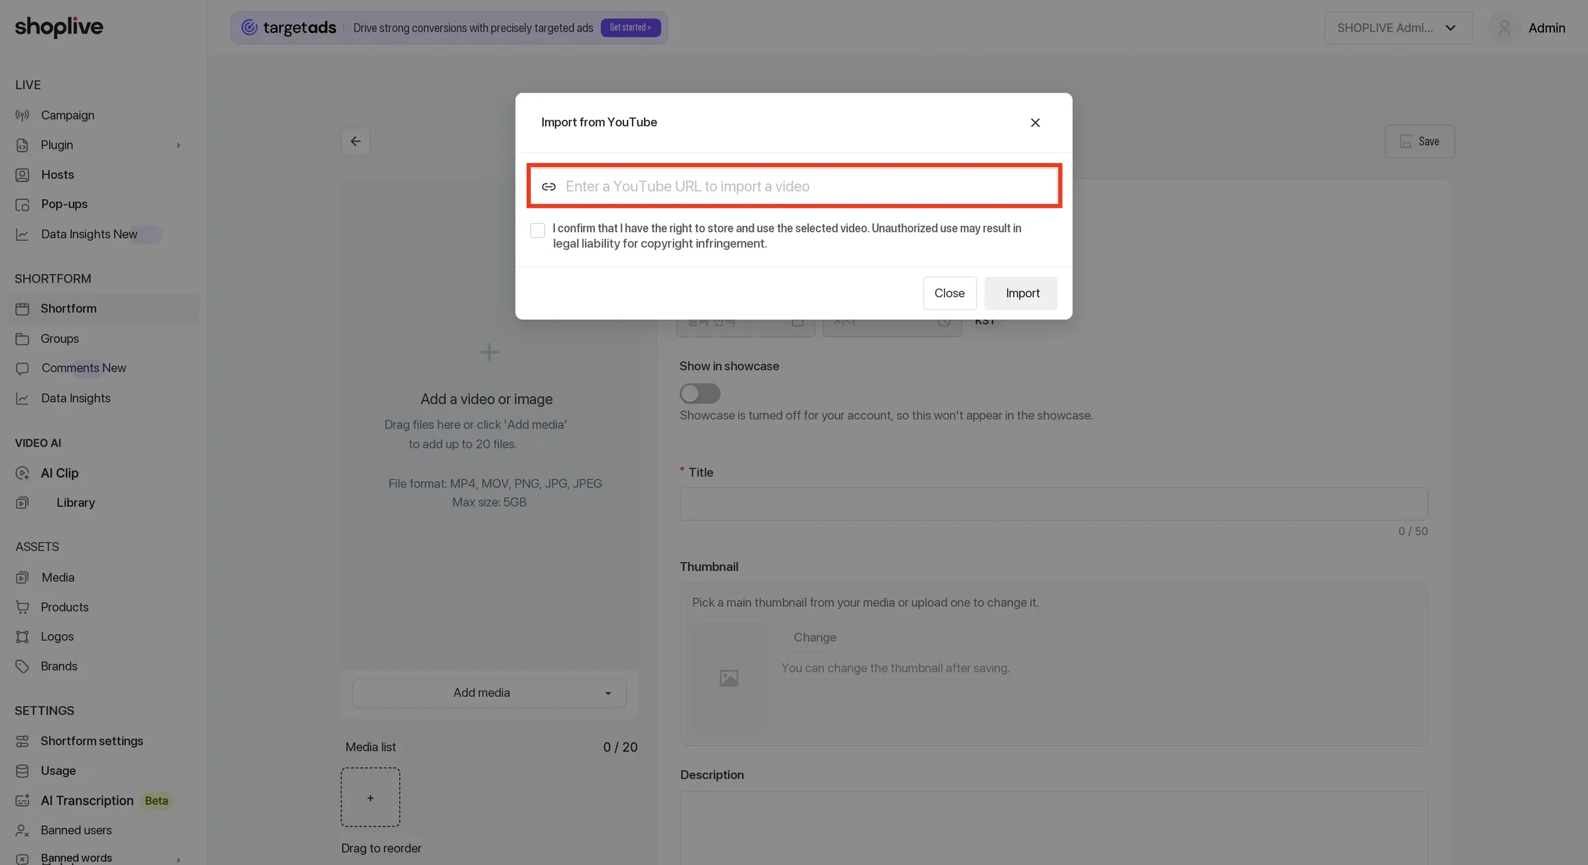Click the Description text area
This screenshot has height=865, width=1588.
tap(1053, 828)
